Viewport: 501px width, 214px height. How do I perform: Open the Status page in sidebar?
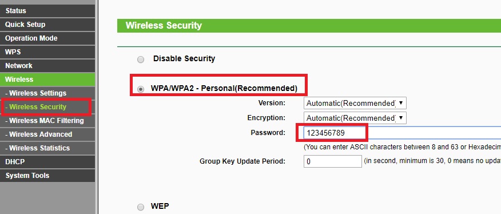[47, 10]
